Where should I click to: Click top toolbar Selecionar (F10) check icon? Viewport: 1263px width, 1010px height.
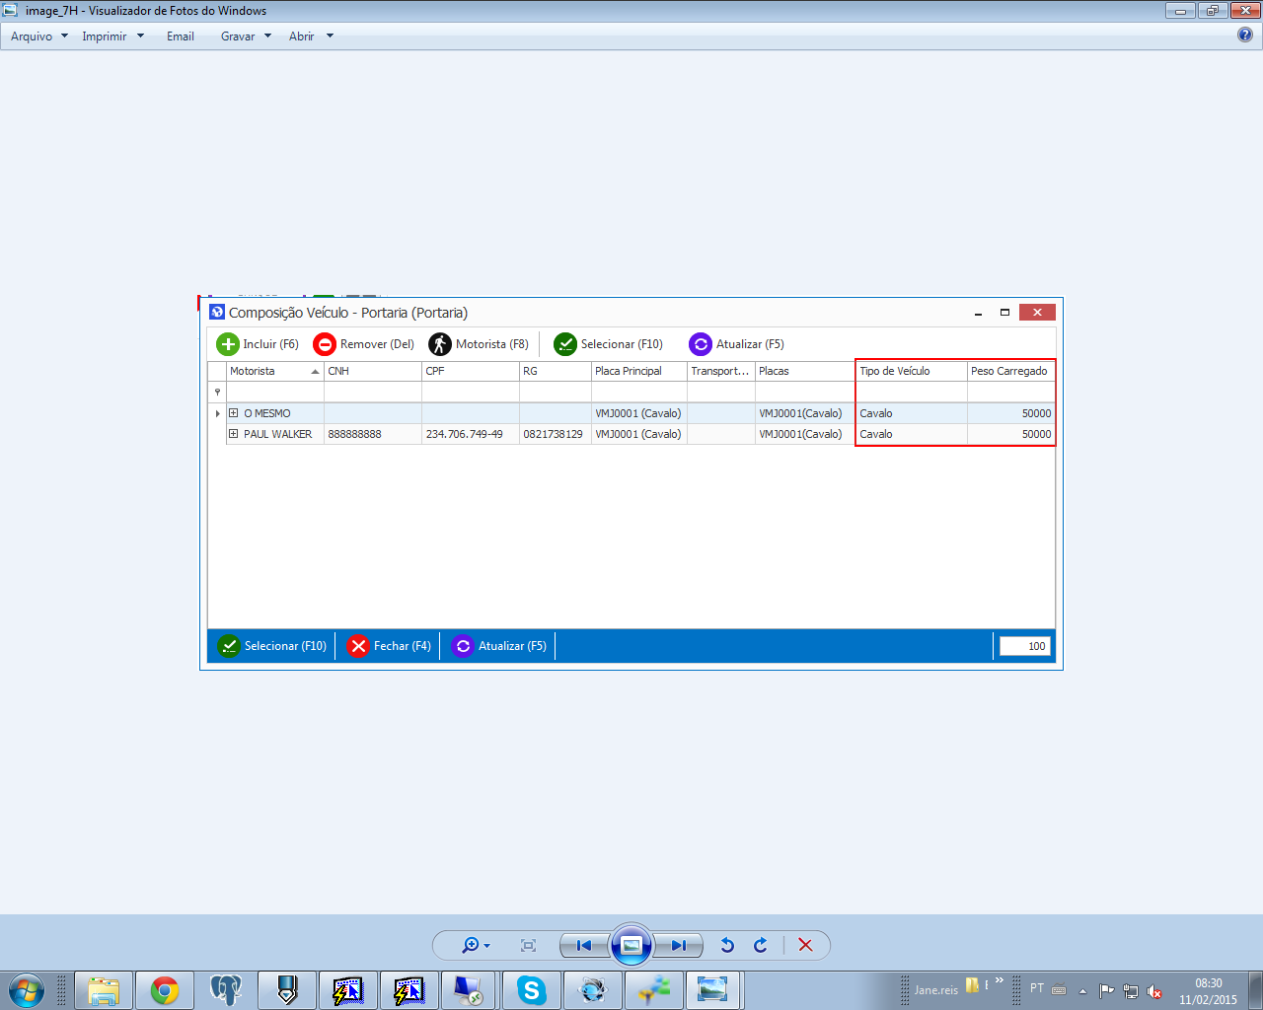click(x=565, y=344)
